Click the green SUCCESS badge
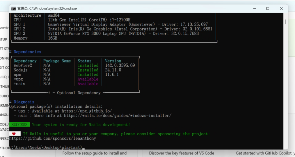The width and height of the screenshot is (295, 157). (x=19, y=125)
